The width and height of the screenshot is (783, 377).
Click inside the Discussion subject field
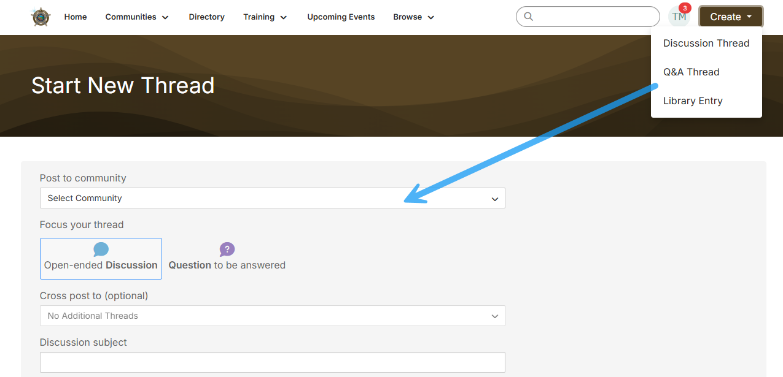272,362
